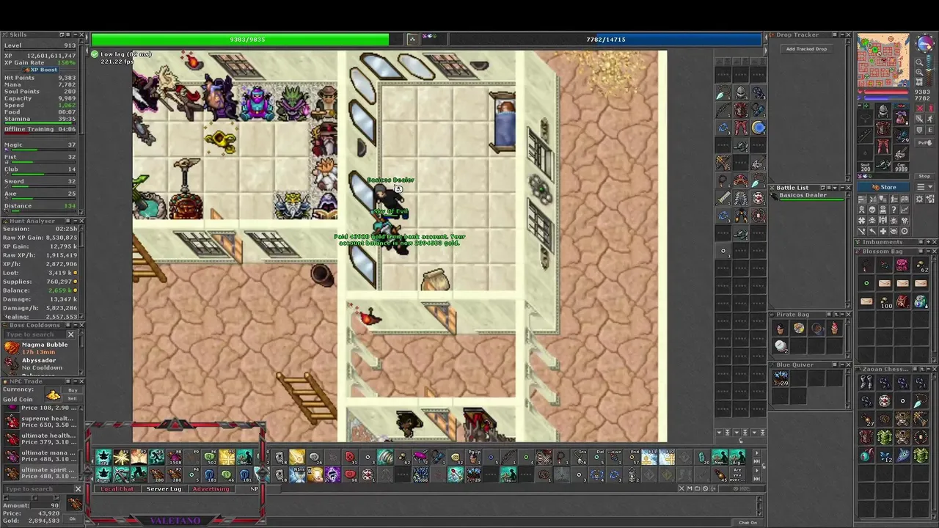
Task: Toggle expert mode E button
Action: (x=930, y=130)
